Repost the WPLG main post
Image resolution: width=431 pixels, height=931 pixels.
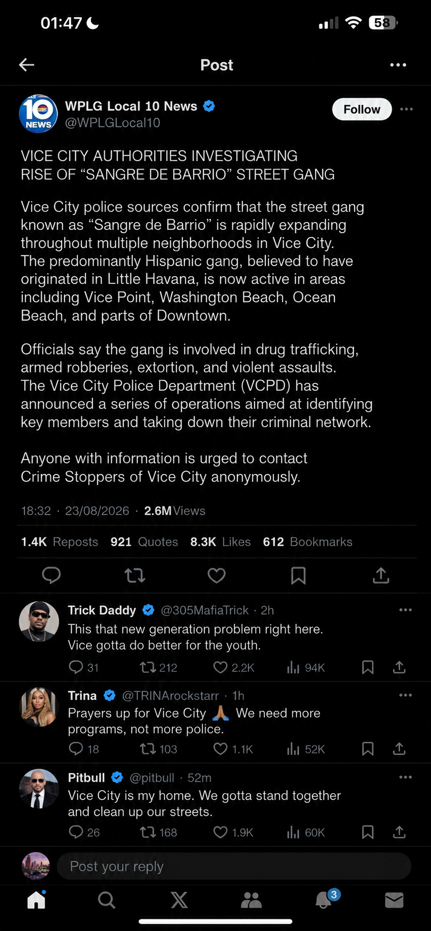click(x=135, y=575)
